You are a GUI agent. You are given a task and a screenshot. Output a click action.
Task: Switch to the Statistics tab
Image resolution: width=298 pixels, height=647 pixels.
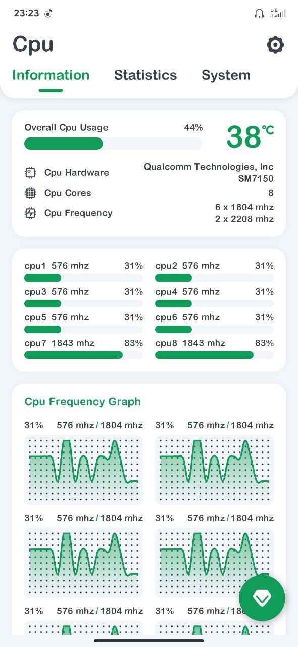(x=145, y=75)
